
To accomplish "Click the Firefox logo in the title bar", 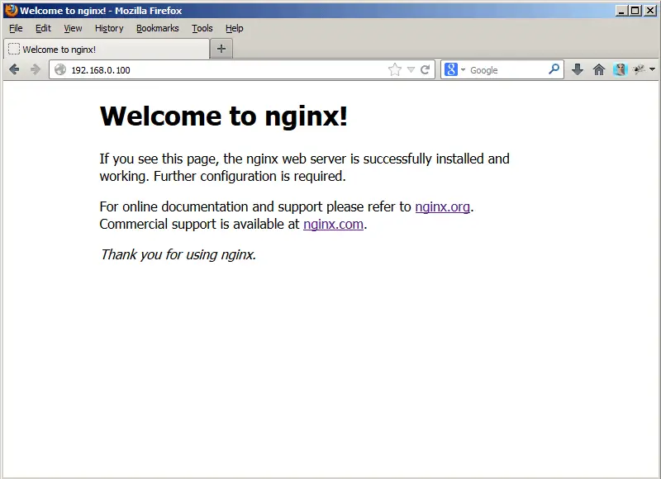I will [12, 10].
